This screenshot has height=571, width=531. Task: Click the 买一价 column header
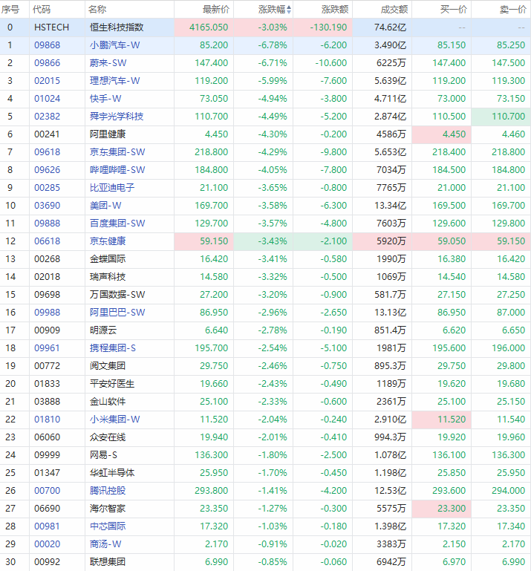pyautogui.click(x=454, y=10)
